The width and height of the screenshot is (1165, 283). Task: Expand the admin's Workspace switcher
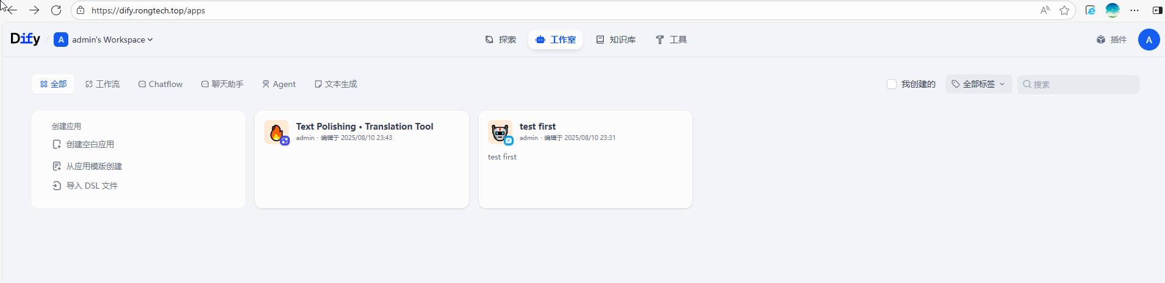pyautogui.click(x=104, y=40)
